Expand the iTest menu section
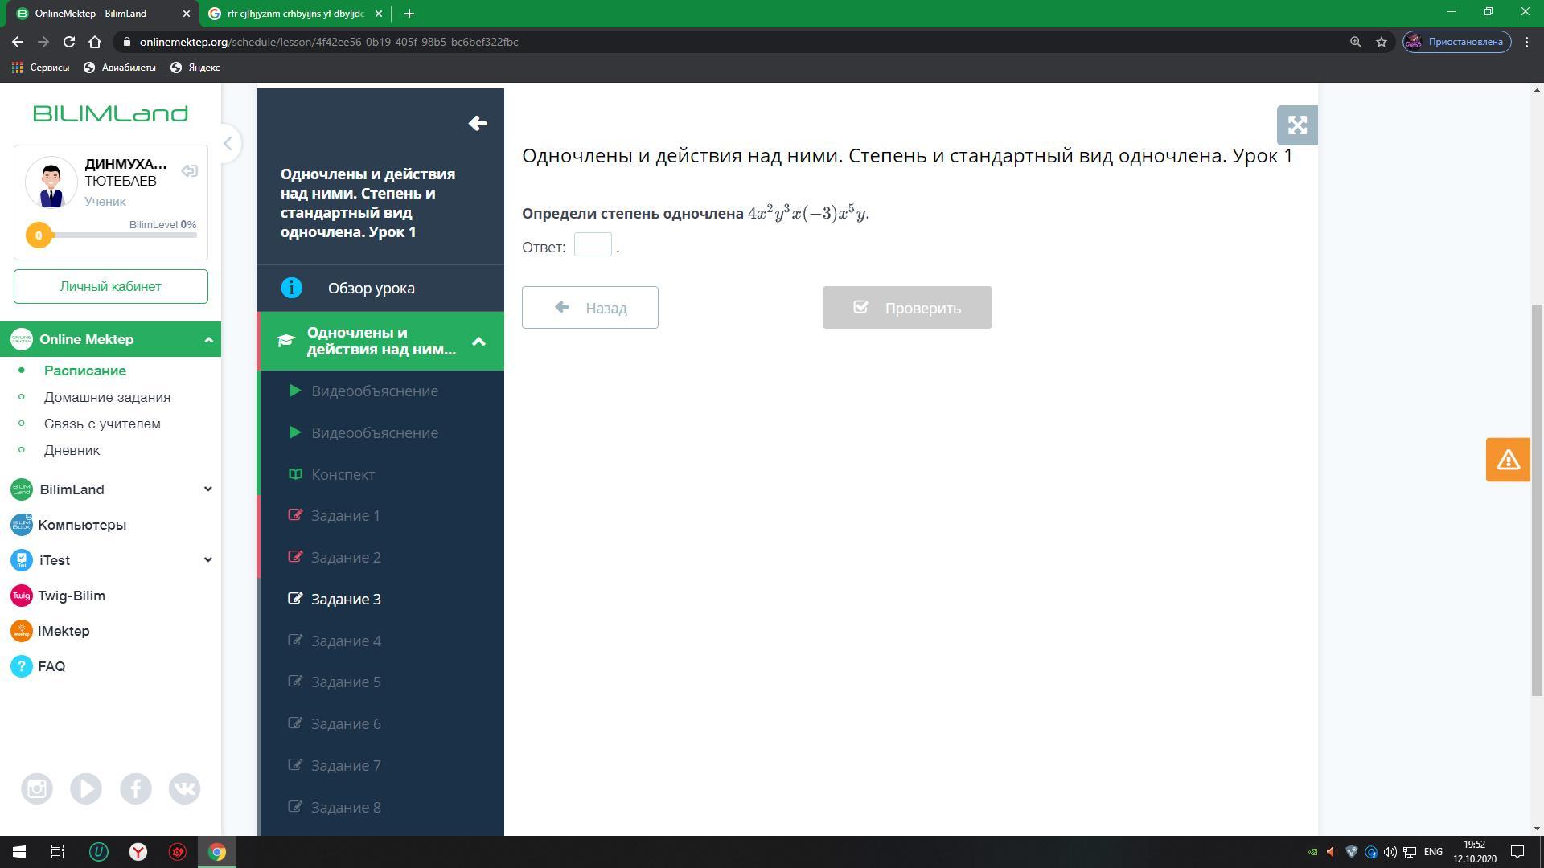 207,560
